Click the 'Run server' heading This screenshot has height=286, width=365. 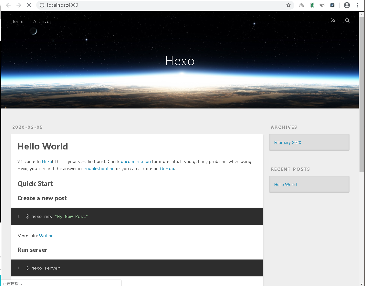point(32,250)
